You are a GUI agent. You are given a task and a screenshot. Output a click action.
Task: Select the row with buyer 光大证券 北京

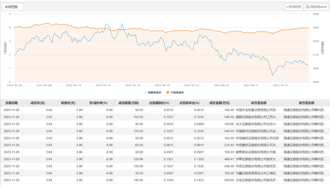pyautogui.click(x=165, y=124)
